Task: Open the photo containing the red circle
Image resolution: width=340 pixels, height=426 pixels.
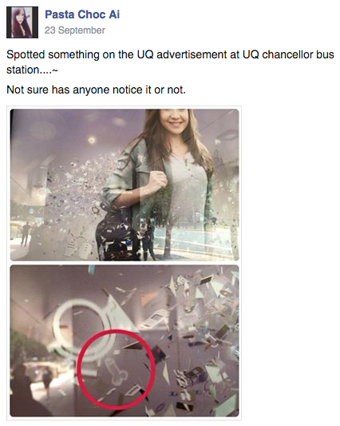Action: click(125, 341)
